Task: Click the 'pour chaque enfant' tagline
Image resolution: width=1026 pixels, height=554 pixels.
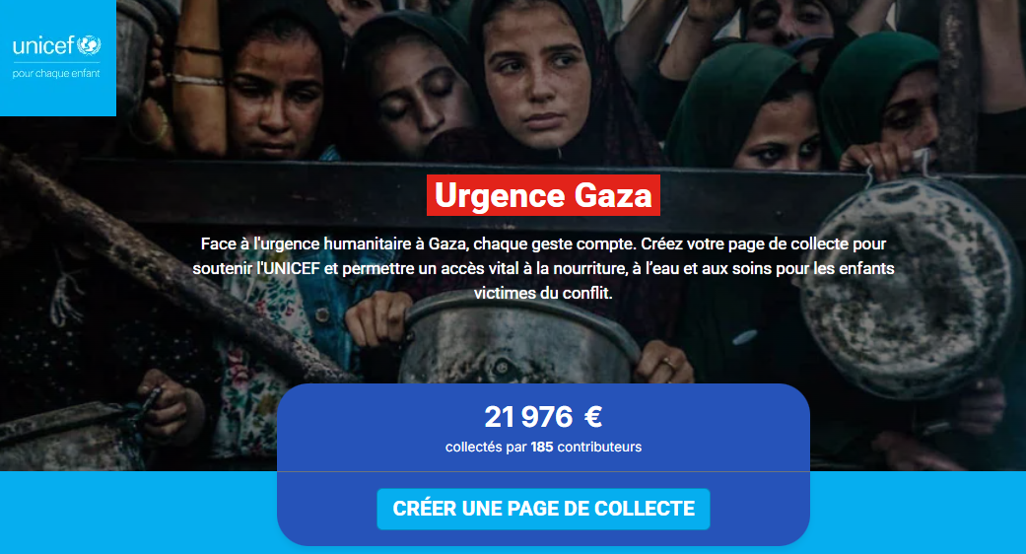Action: (56, 73)
